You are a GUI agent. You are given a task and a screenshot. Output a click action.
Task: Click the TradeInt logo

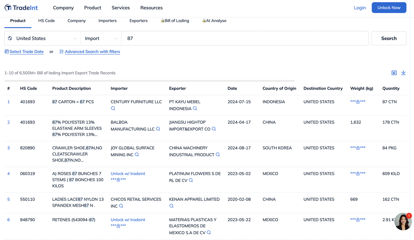click(21, 8)
